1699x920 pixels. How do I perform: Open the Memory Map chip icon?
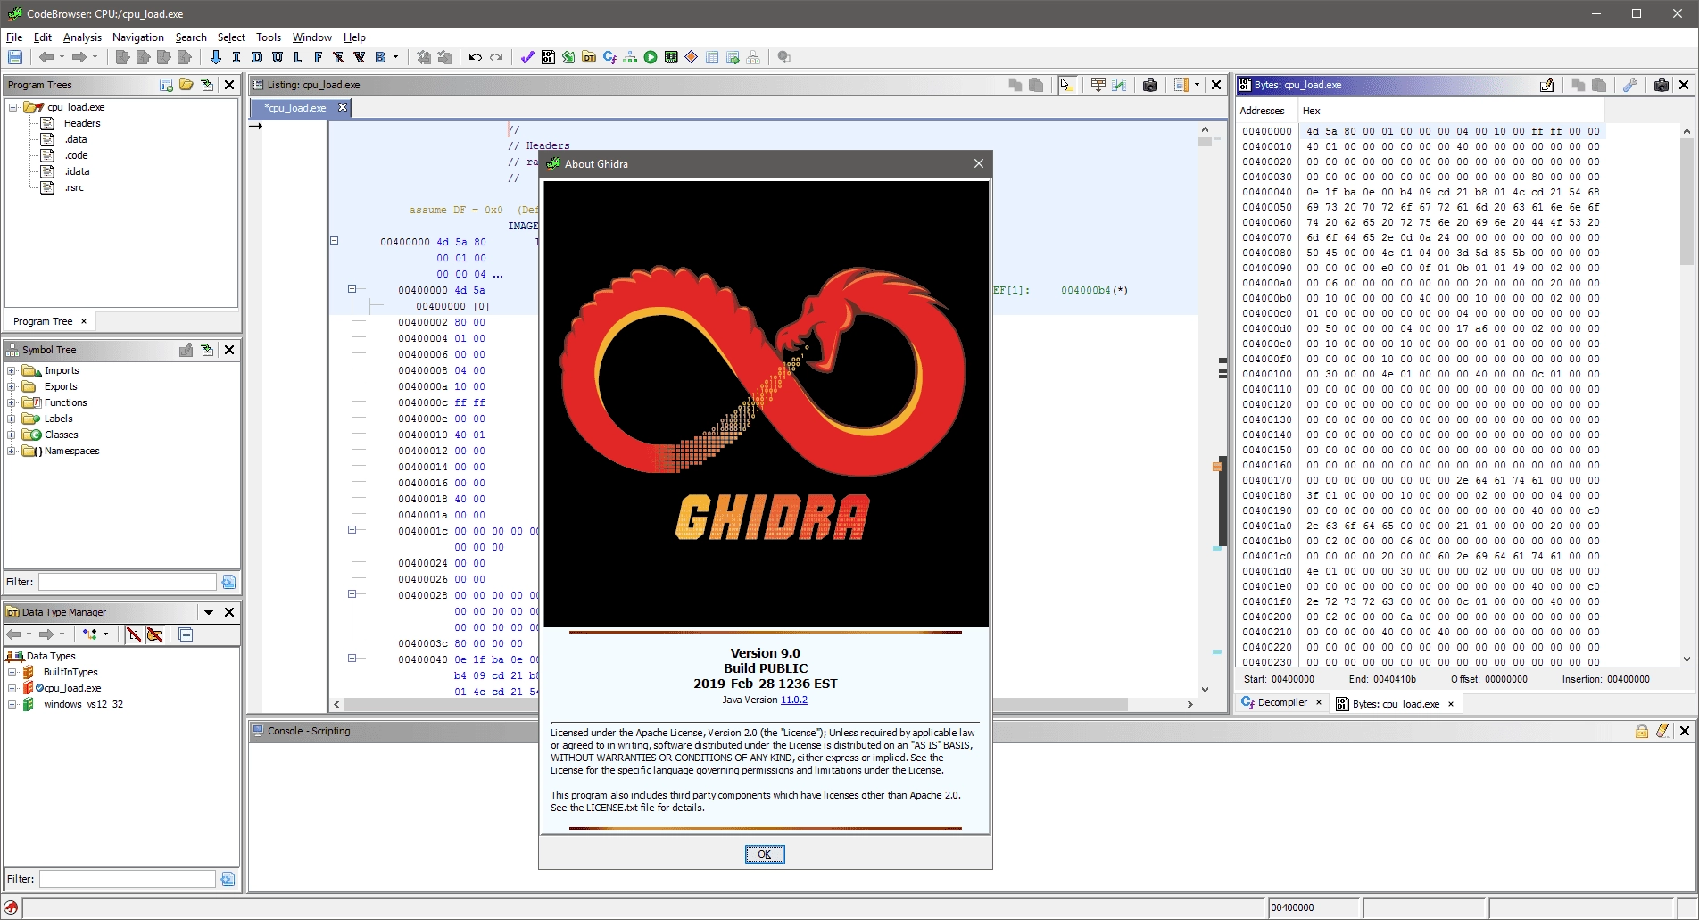pyautogui.click(x=671, y=57)
